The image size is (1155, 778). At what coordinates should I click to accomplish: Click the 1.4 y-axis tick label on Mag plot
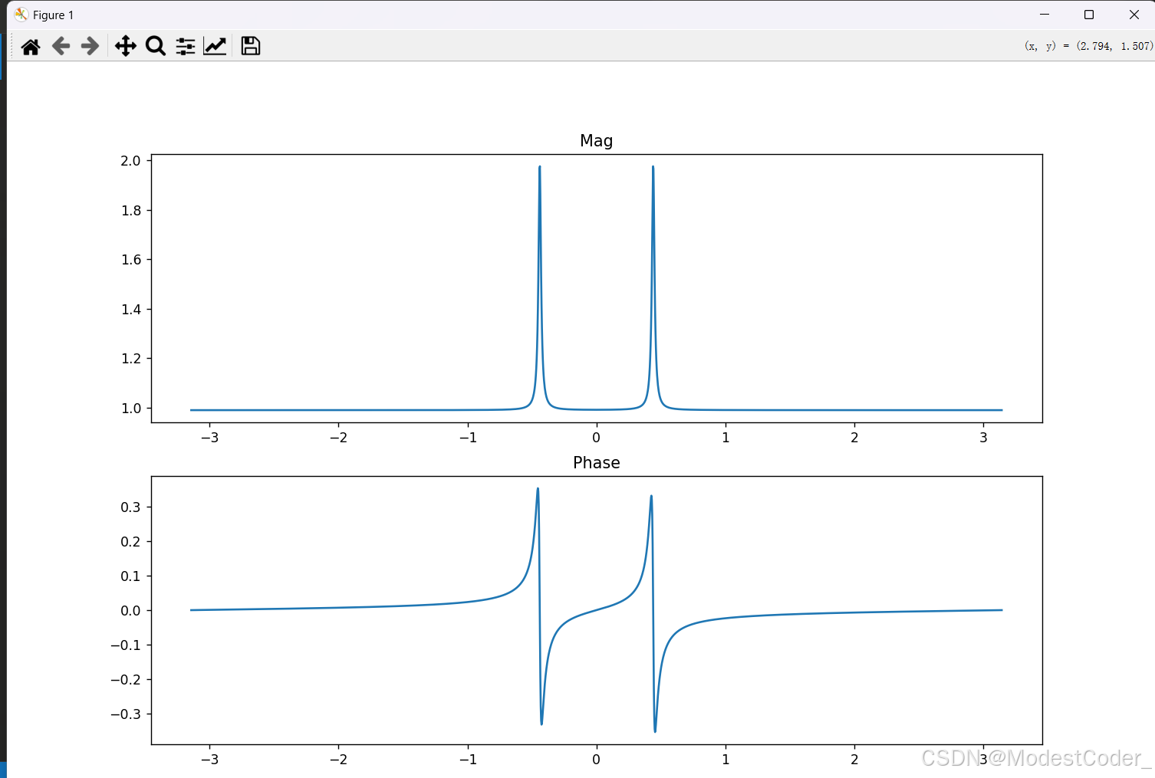(x=131, y=309)
